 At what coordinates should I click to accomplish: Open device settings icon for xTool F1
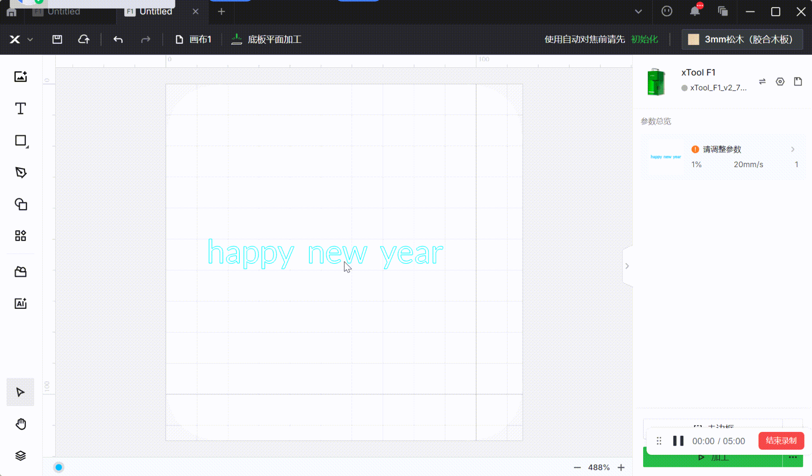pos(780,82)
